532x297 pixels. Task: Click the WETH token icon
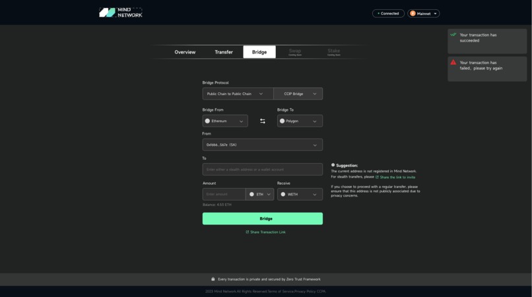[283, 195]
